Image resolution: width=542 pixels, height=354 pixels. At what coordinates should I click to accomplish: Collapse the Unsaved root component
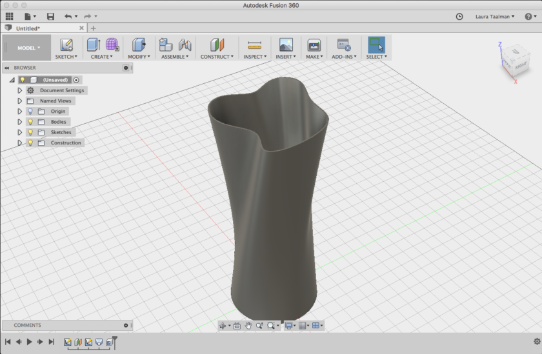pos(12,80)
